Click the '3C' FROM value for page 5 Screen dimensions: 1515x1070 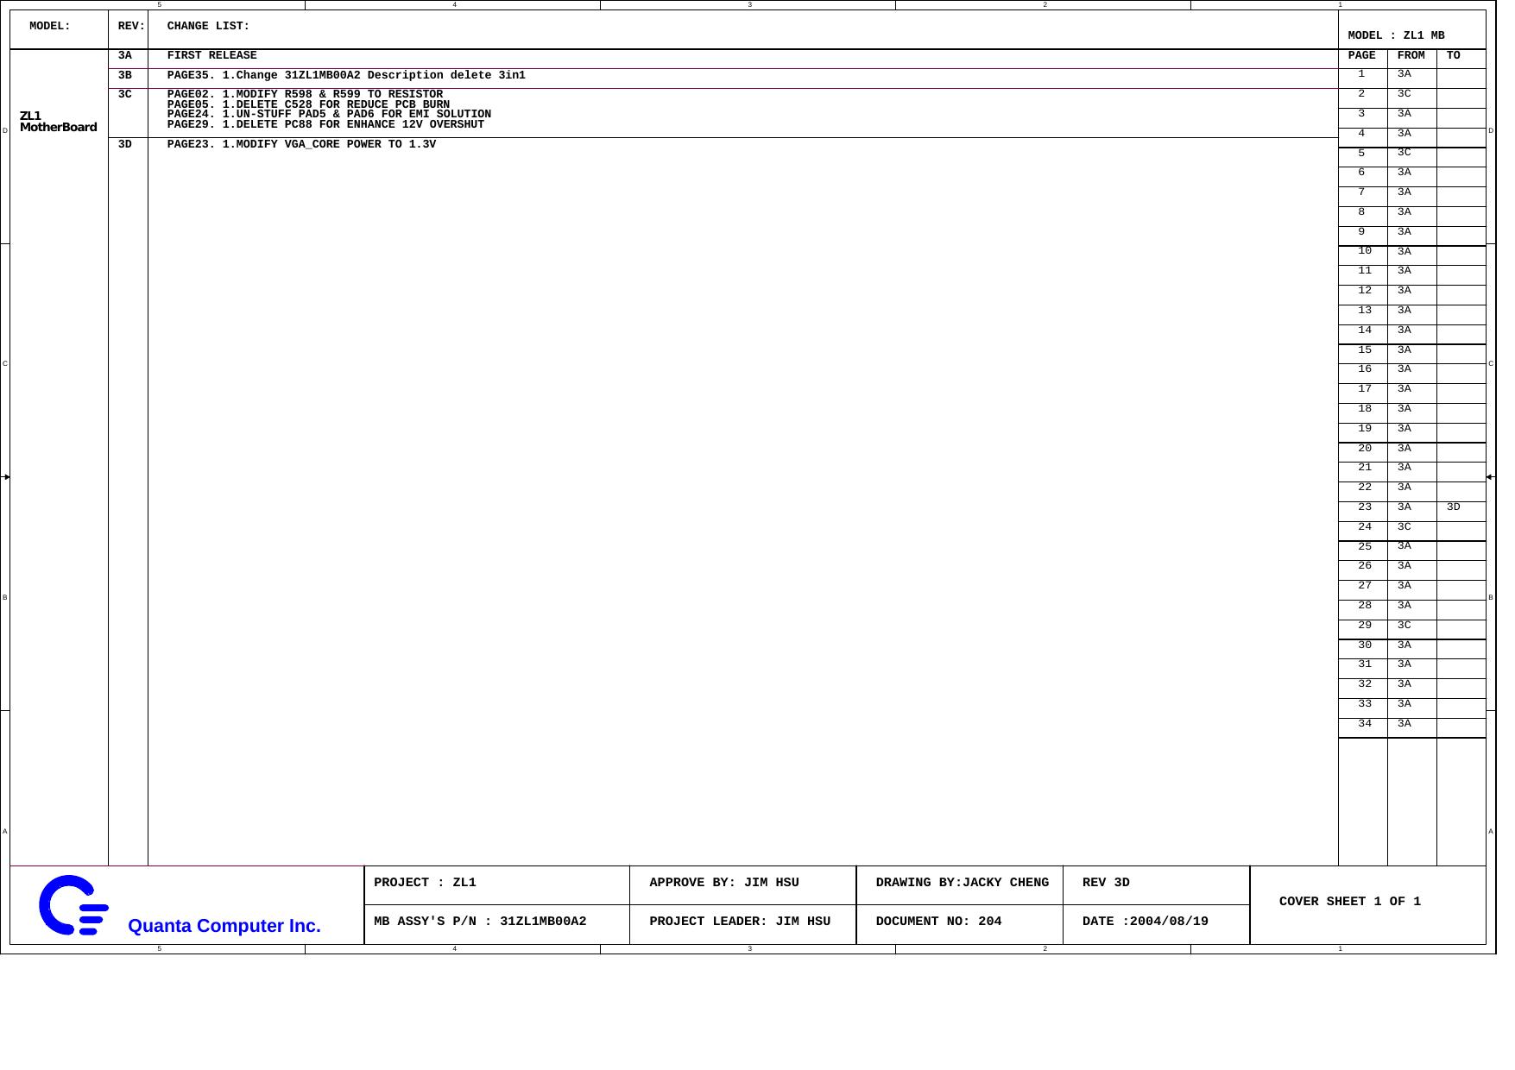tap(1404, 153)
